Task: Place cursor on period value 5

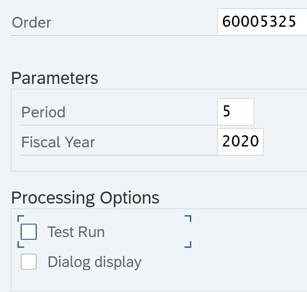Action: [x=227, y=112]
